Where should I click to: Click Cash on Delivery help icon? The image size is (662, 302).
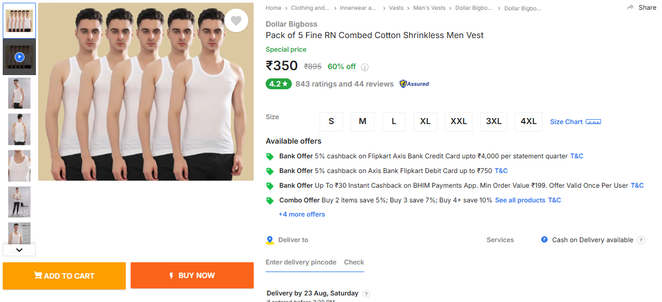point(641,240)
